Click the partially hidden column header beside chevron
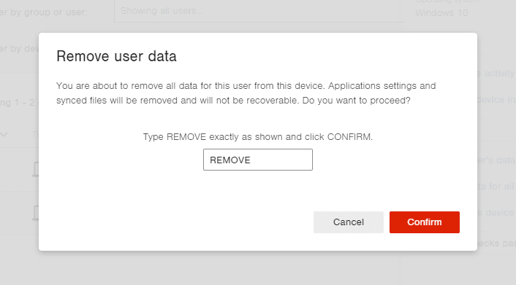 tap(36, 134)
